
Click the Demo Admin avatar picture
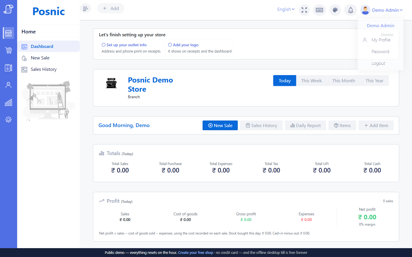point(365,10)
